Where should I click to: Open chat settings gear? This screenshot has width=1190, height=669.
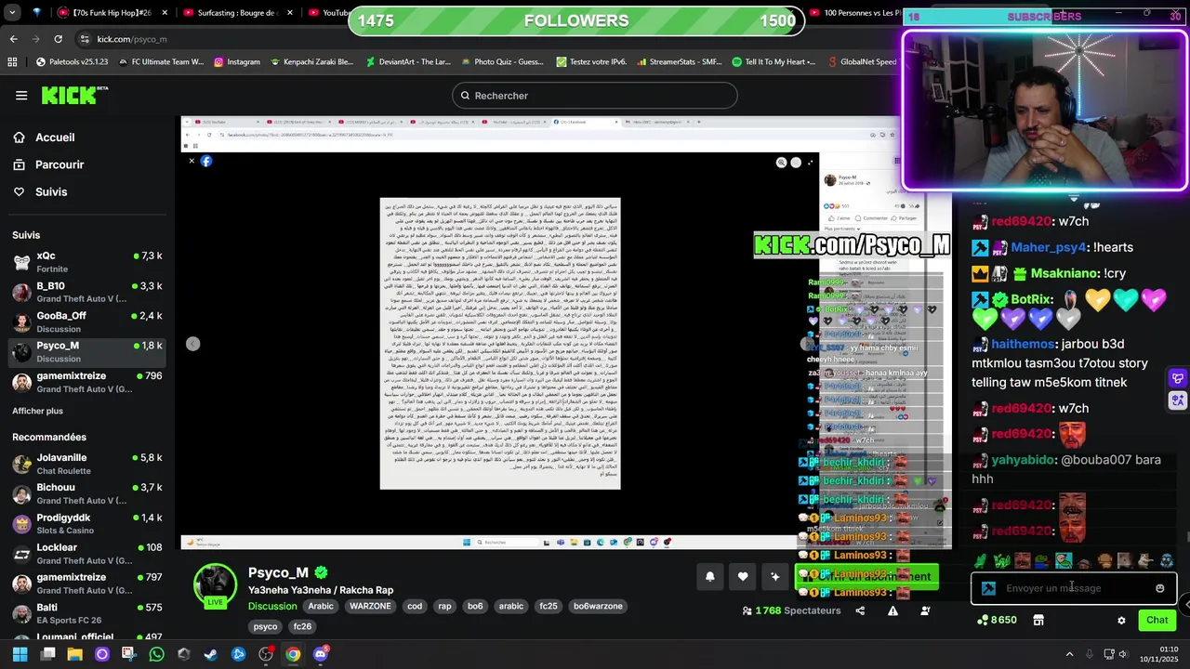(x=1121, y=620)
